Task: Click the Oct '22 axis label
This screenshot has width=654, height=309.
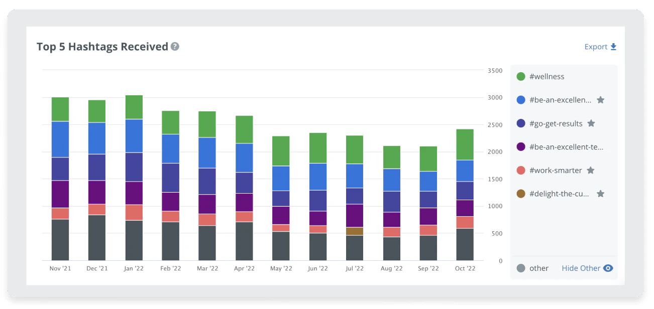Action: tap(465, 269)
